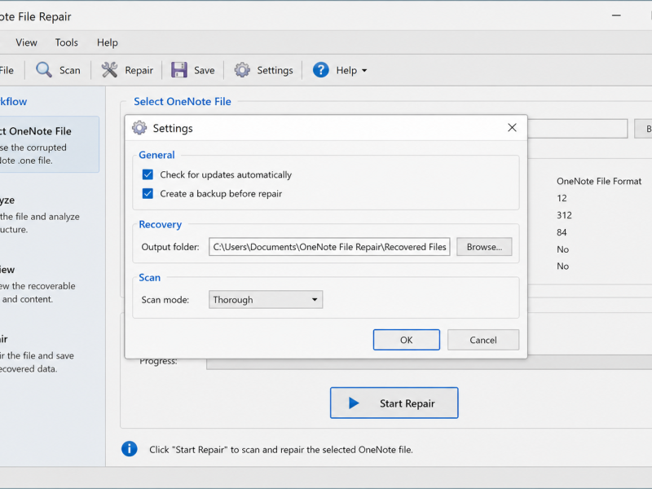The width and height of the screenshot is (652, 489).
Task: Click the Scan magnifier icon in toolbar
Action: 44,70
